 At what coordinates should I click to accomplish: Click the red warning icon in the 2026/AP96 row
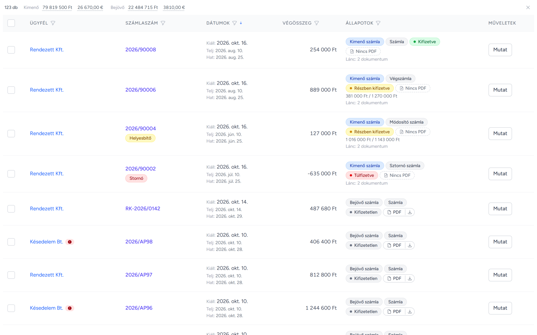coord(70,308)
